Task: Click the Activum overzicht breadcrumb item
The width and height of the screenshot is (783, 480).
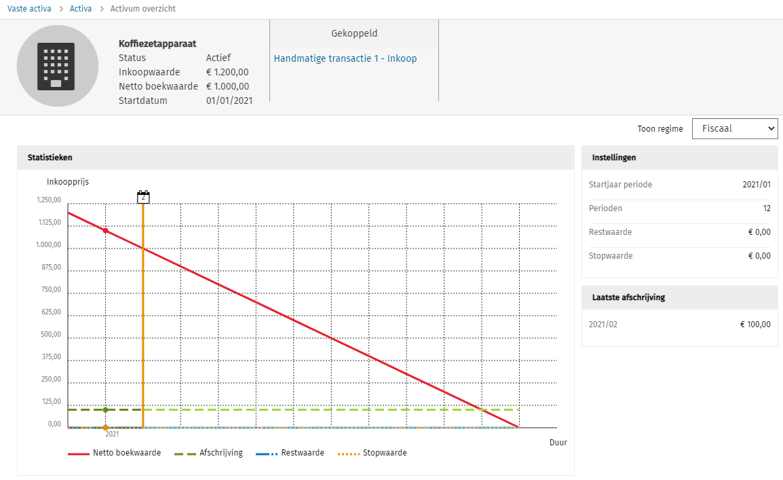Action: tap(142, 9)
